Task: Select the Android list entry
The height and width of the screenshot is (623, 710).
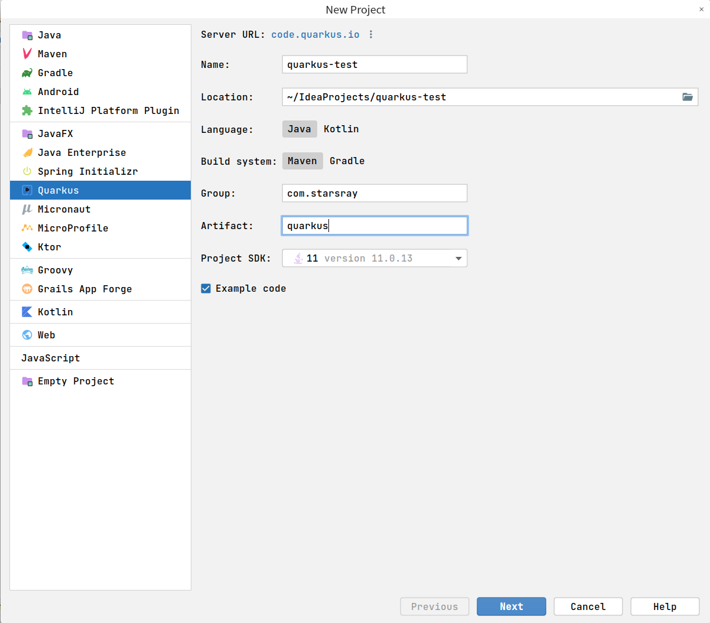Action: (x=100, y=92)
